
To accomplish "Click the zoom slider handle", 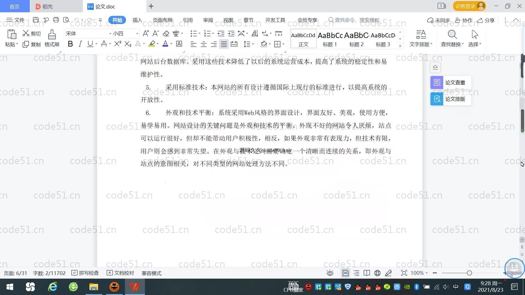I will (x=469, y=273).
